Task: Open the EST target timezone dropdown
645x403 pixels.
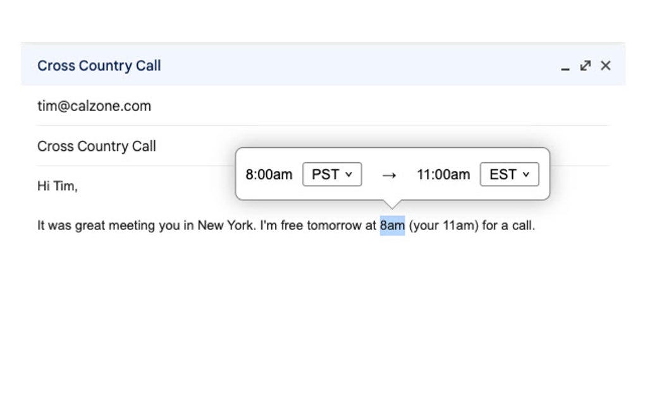Action: pyautogui.click(x=509, y=174)
